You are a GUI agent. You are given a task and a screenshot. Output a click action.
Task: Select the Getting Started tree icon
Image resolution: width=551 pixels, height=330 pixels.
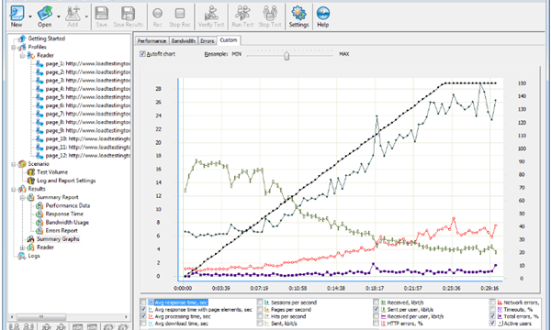pos(22,38)
